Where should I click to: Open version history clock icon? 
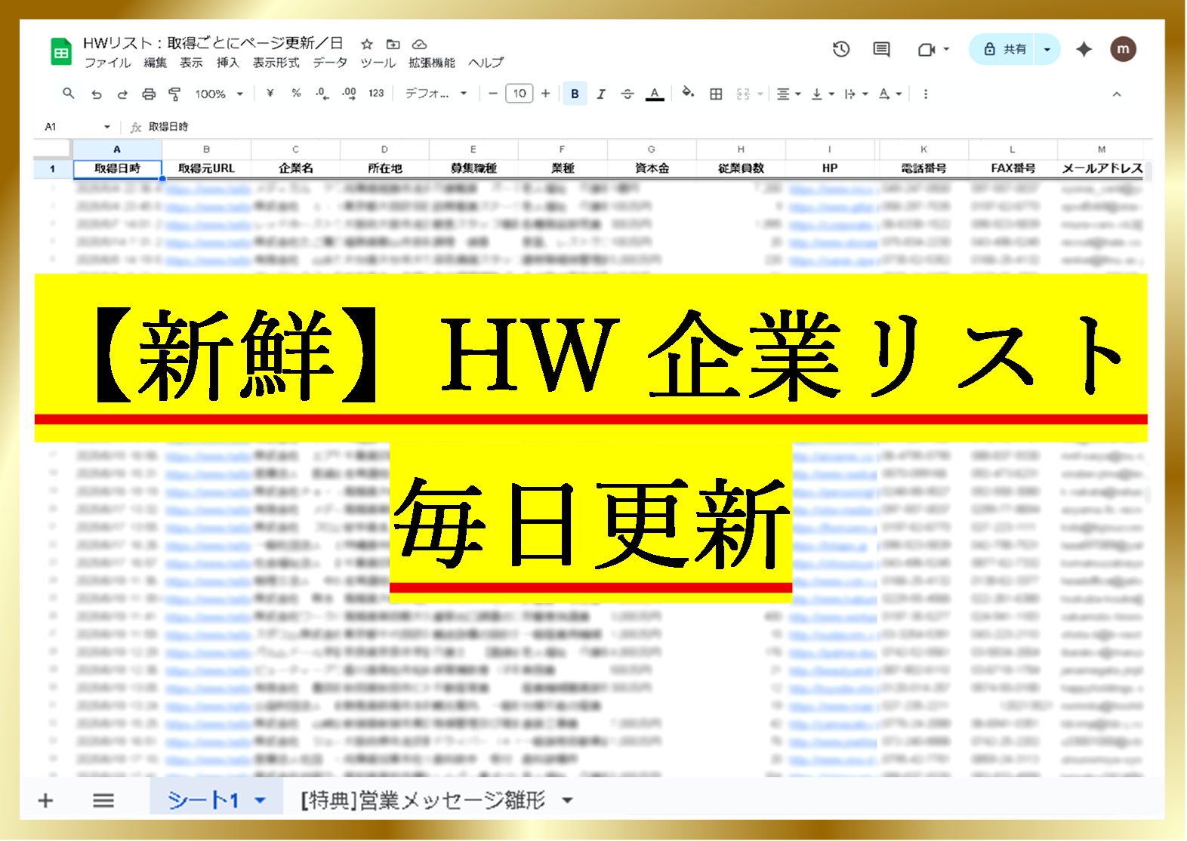coord(841,50)
